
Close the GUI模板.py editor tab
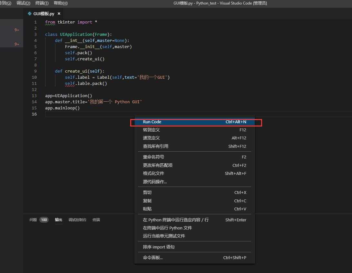[59, 14]
